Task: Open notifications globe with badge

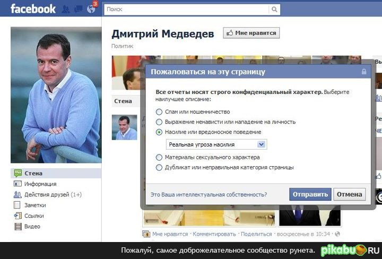Action: click(91, 8)
